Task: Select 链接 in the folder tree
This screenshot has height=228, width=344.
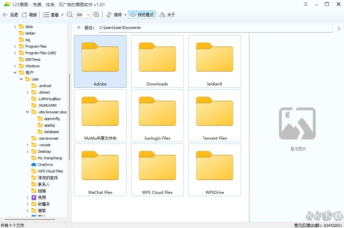Action: [38, 191]
